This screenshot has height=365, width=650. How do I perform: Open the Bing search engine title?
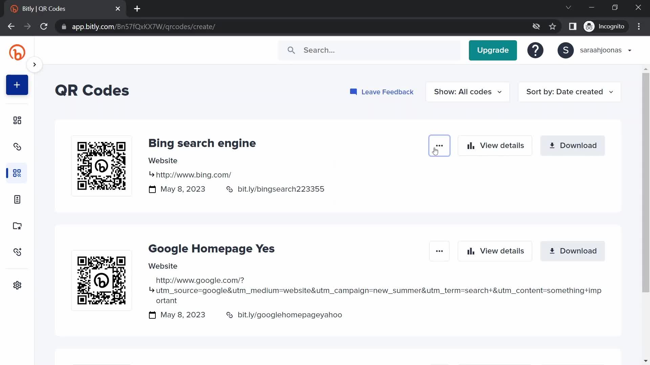[x=202, y=143]
